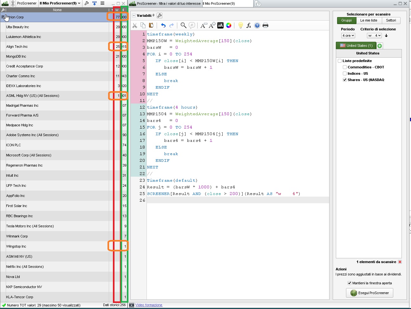Click the printer icon in editor toolbar

click(265, 26)
